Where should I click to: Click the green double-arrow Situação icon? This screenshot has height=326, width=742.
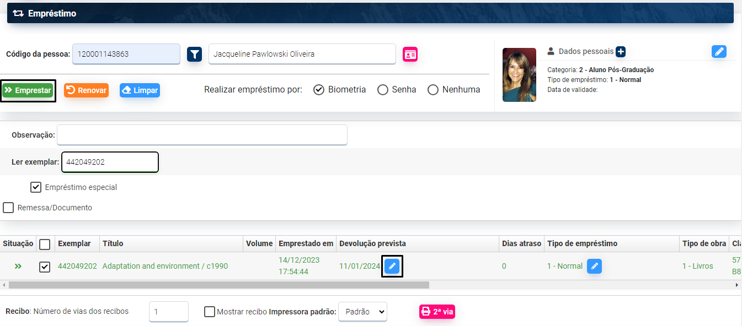[x=18, y=267]
